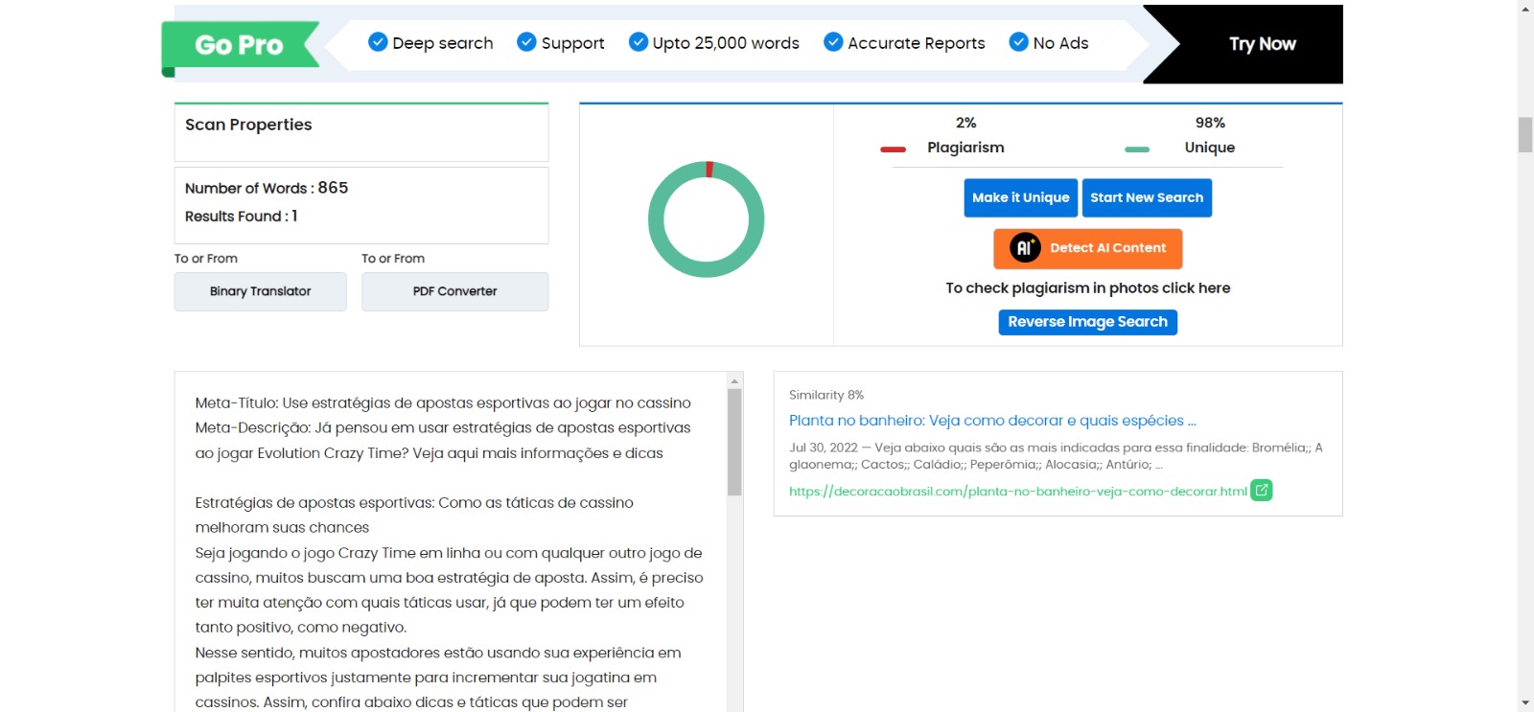Screen dimensions: 1534x712
Task: Click the 'Results Found : 1' text
Action: point(242,217)
